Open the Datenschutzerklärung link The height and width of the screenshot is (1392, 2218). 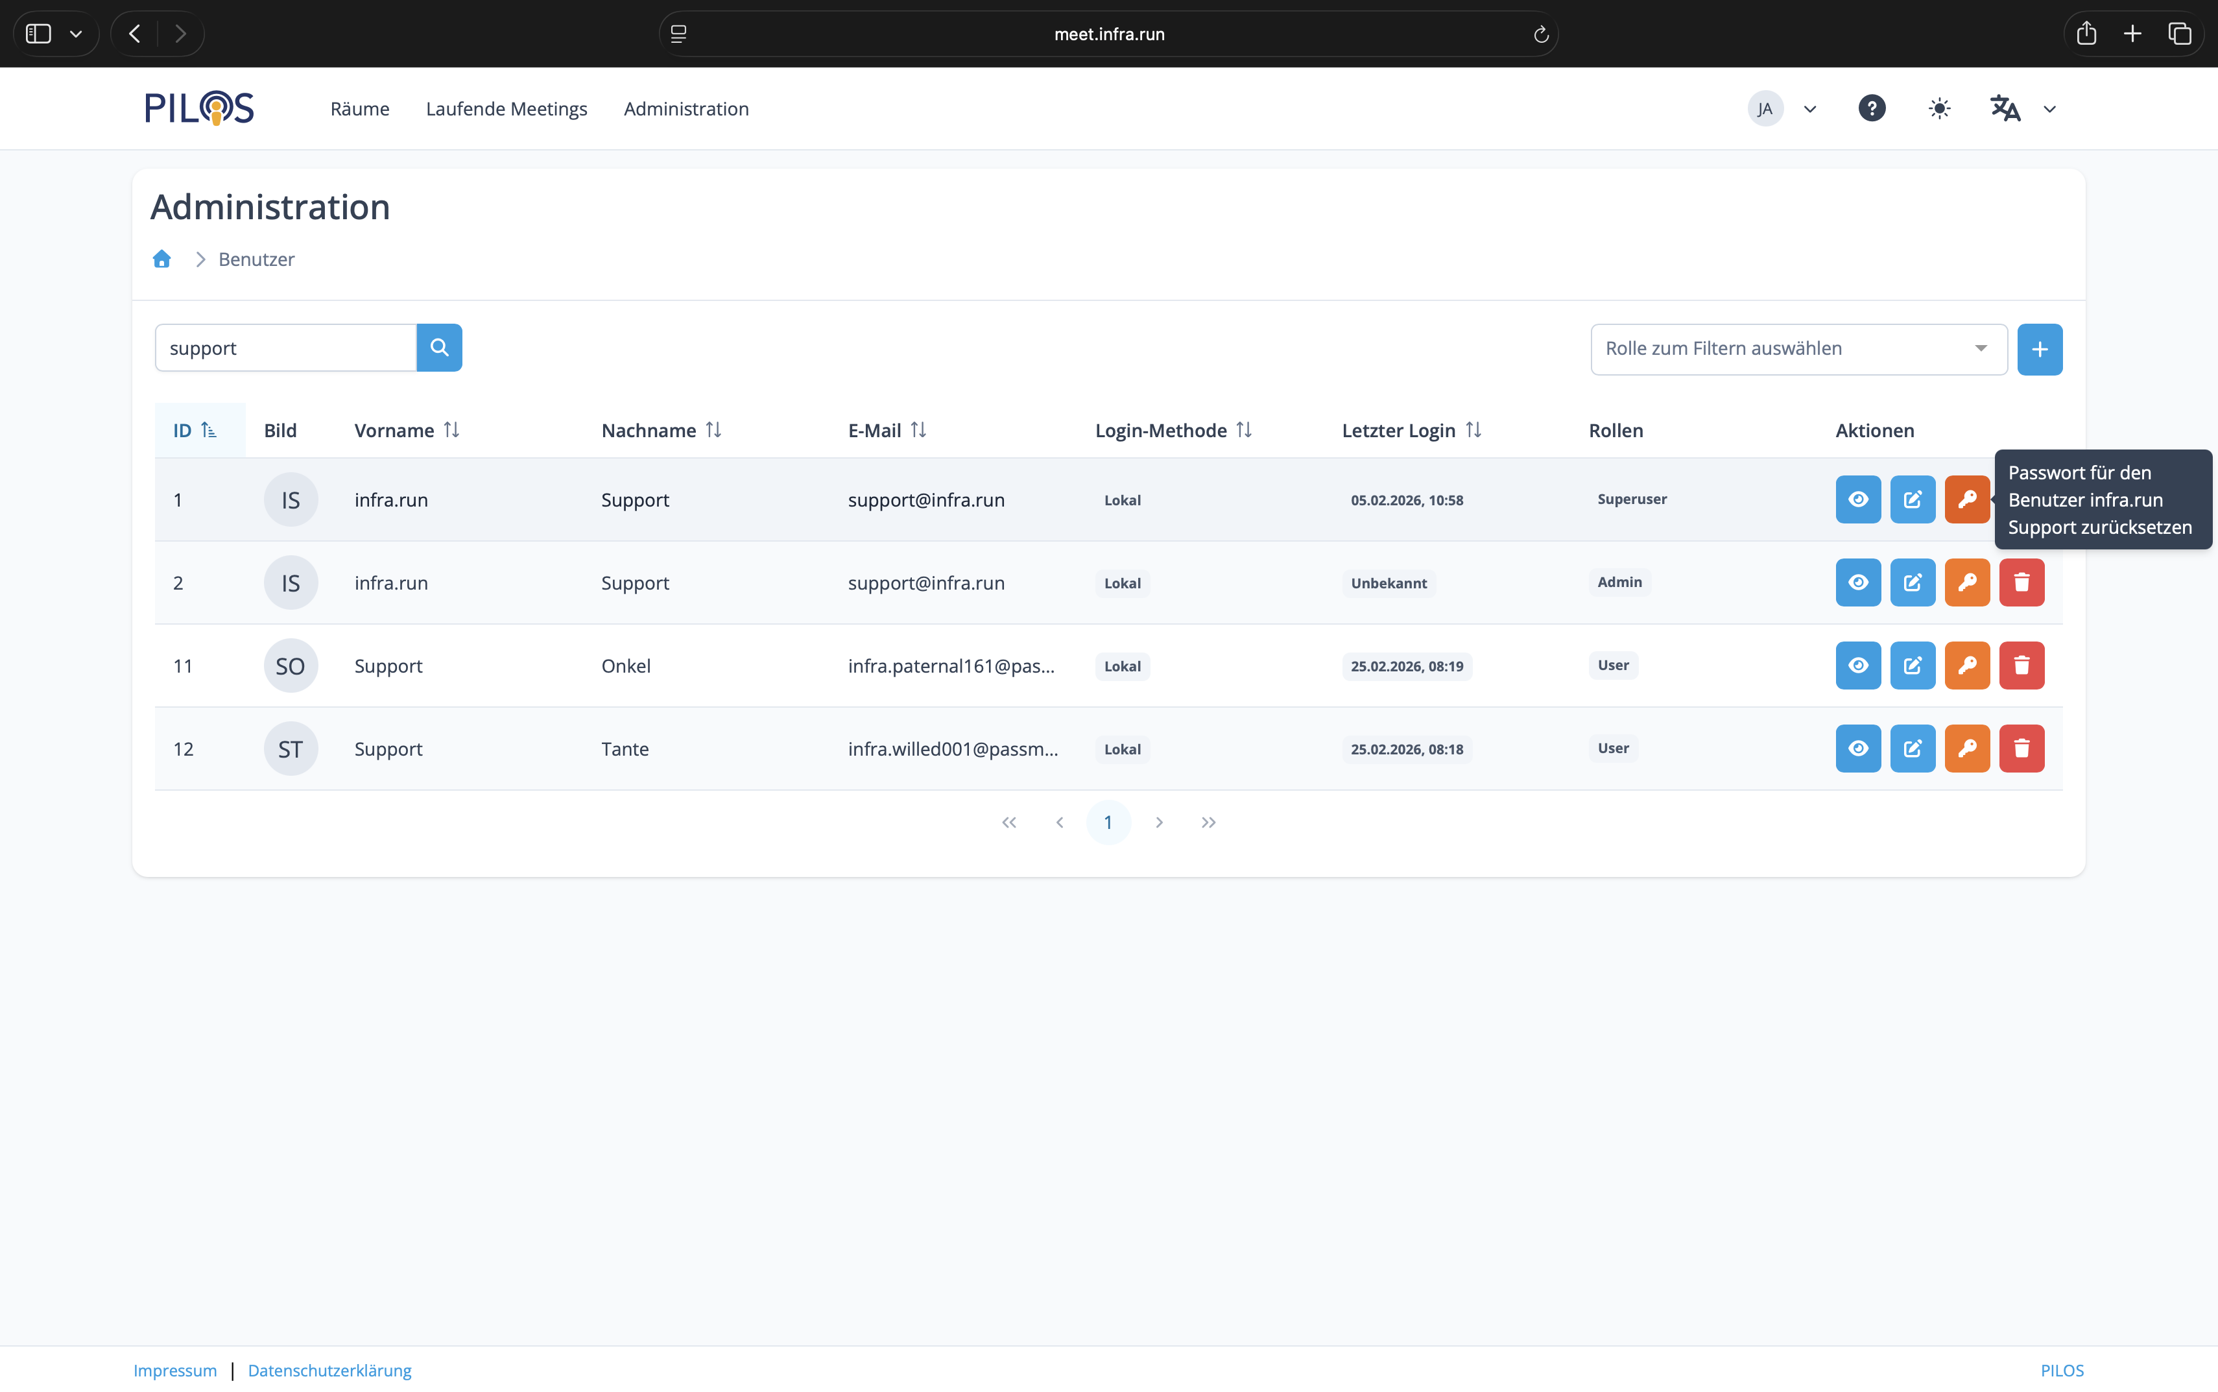pos(329,1370)
